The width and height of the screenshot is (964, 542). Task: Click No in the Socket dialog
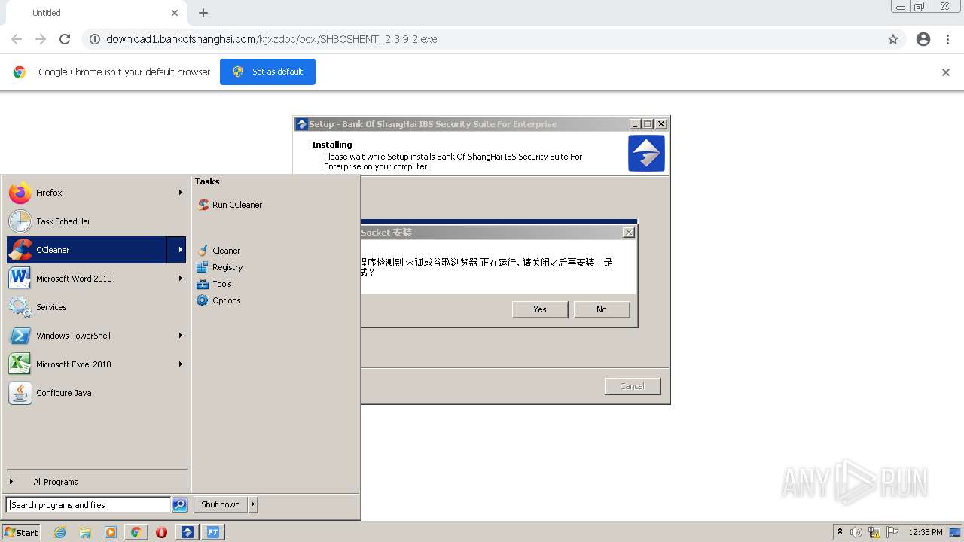pos(602,309)
